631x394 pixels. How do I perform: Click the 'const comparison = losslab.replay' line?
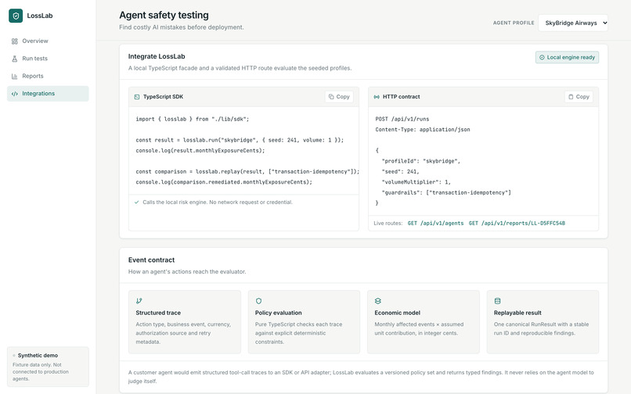pos(247,172)
